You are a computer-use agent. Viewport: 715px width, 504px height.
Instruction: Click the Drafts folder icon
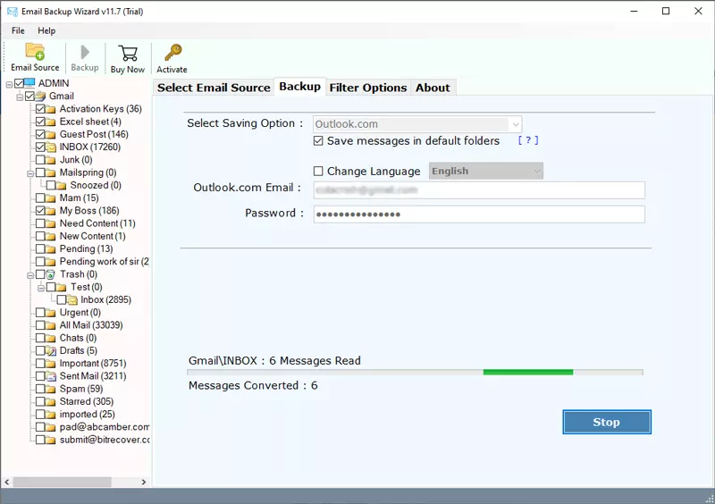click(51, 351)
